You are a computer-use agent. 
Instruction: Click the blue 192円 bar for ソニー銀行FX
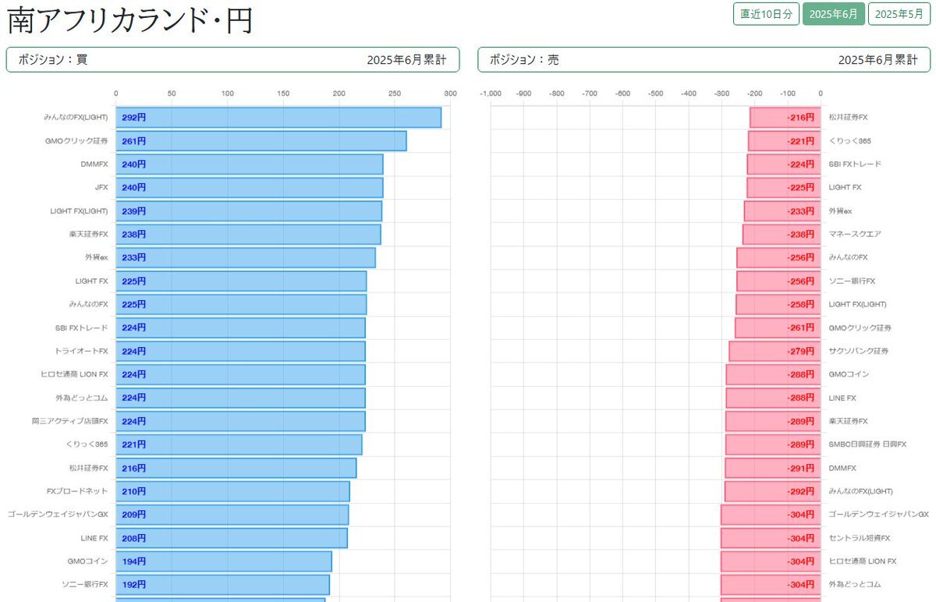[x=222, y=585]
